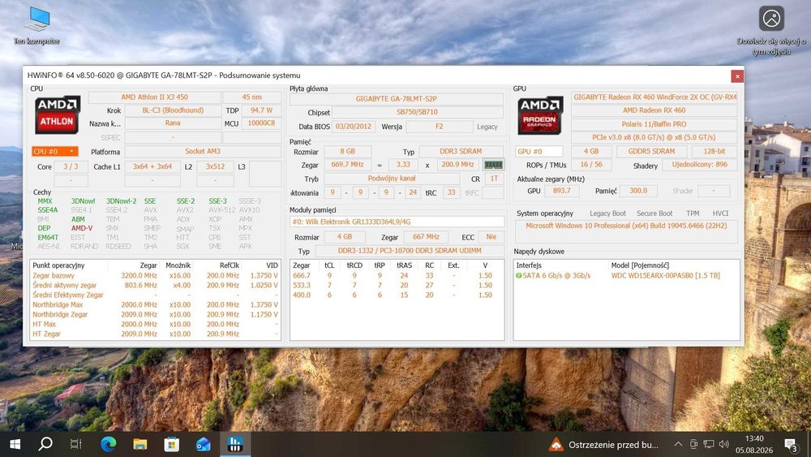Open 'Ten komputer' desktop icon

tap(37, 25)
